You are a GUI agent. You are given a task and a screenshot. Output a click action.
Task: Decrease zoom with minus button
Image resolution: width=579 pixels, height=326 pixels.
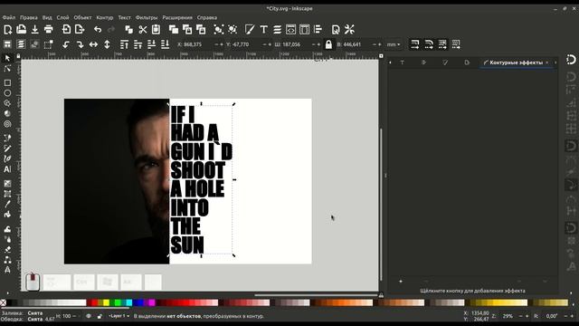pos(521,316)
